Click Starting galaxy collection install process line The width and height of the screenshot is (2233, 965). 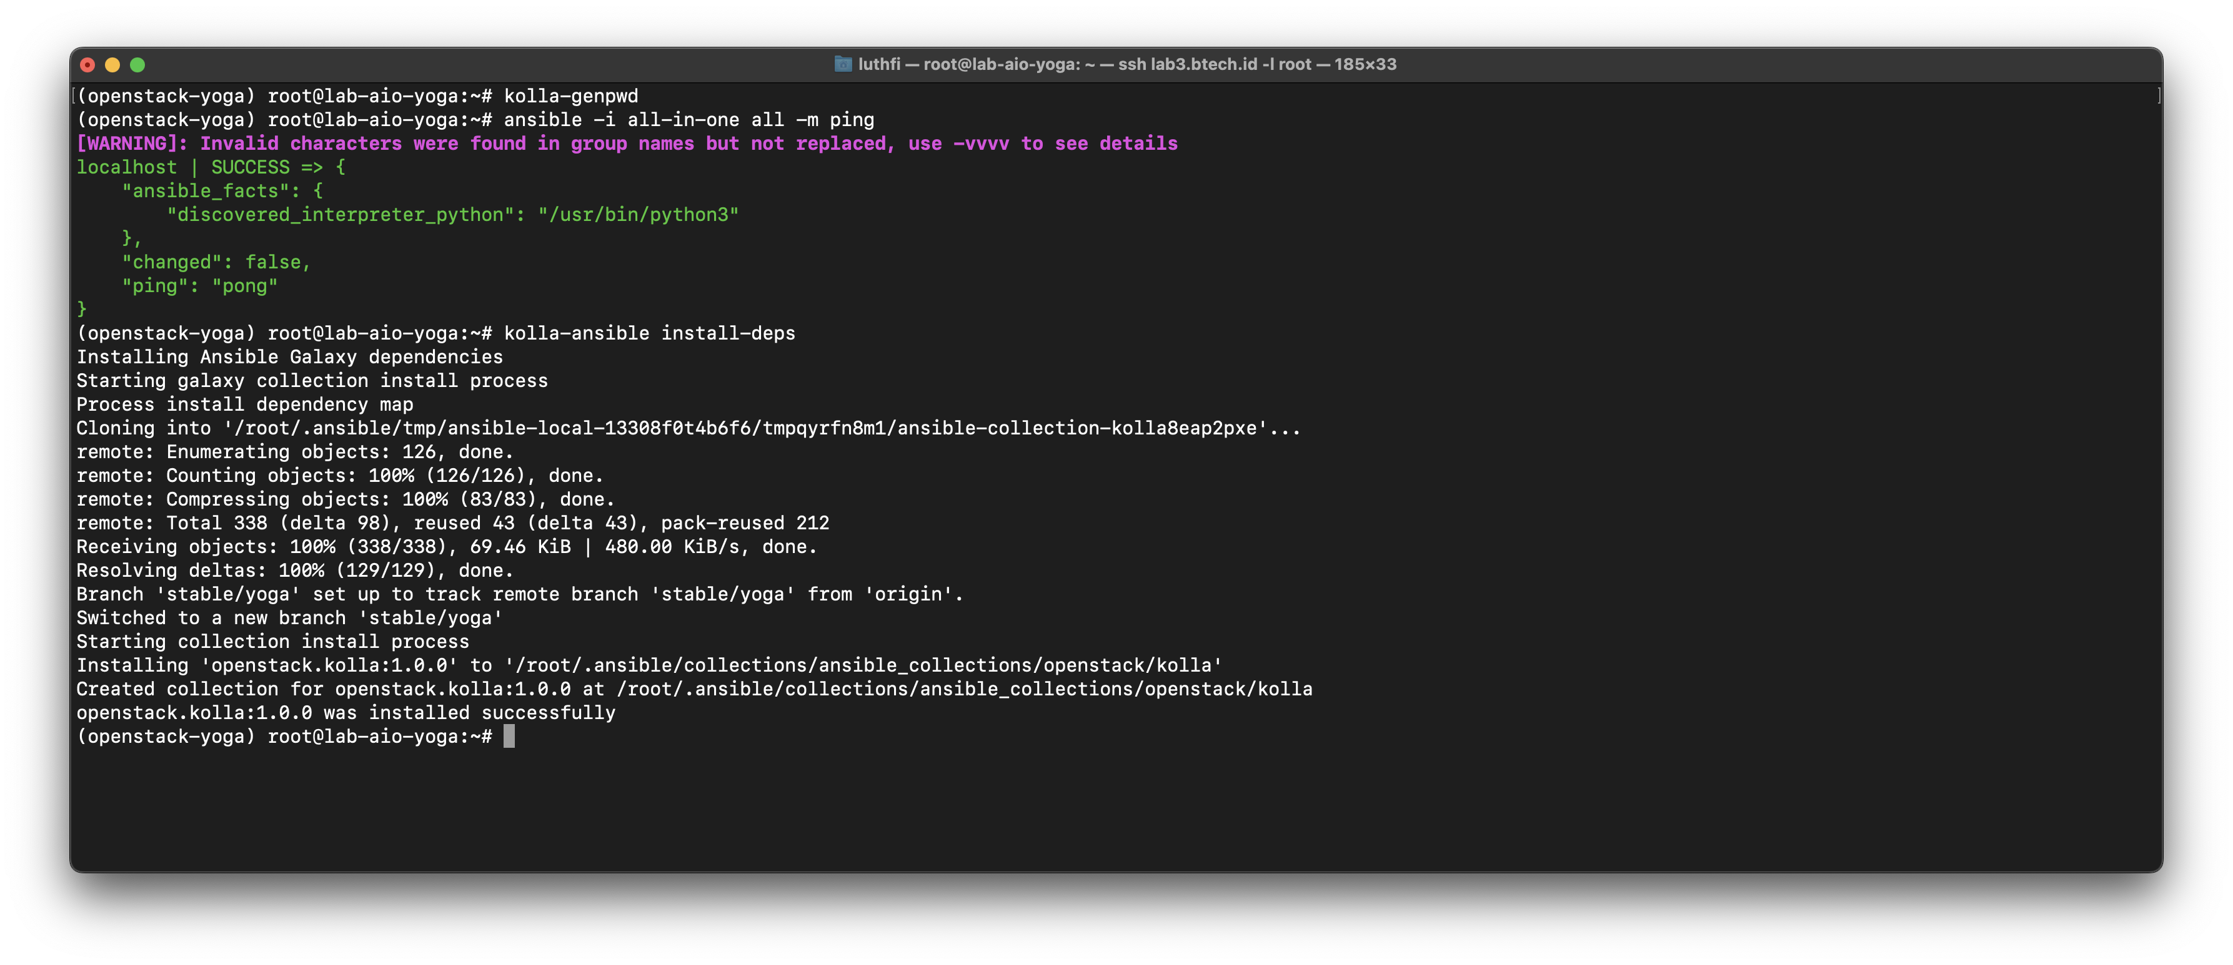point(312,381)
